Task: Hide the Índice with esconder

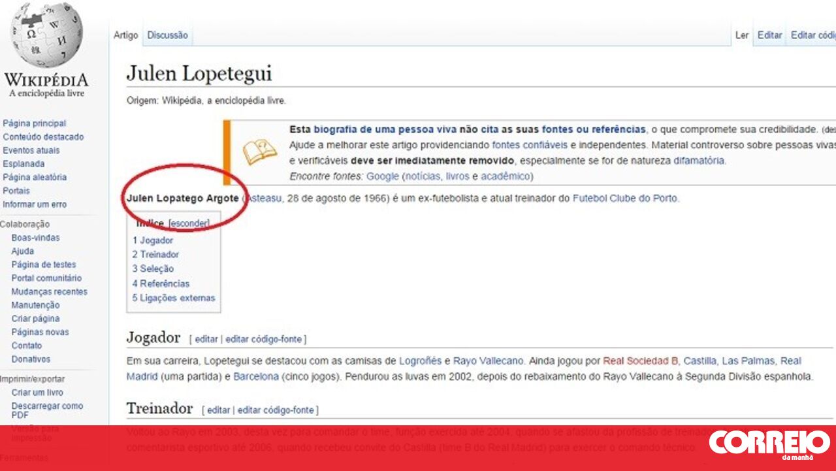Action: [189, 223]
